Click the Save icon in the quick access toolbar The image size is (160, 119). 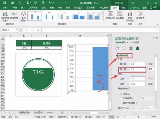click(x=4, y=3)
